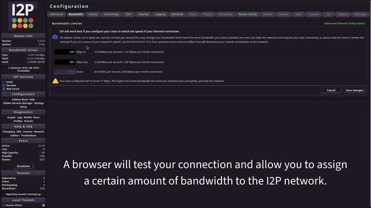Adjust the bandwidth Share percentage control
Image resolution: width=371 pixels, height=208 pixels.
tap(64, 72)
